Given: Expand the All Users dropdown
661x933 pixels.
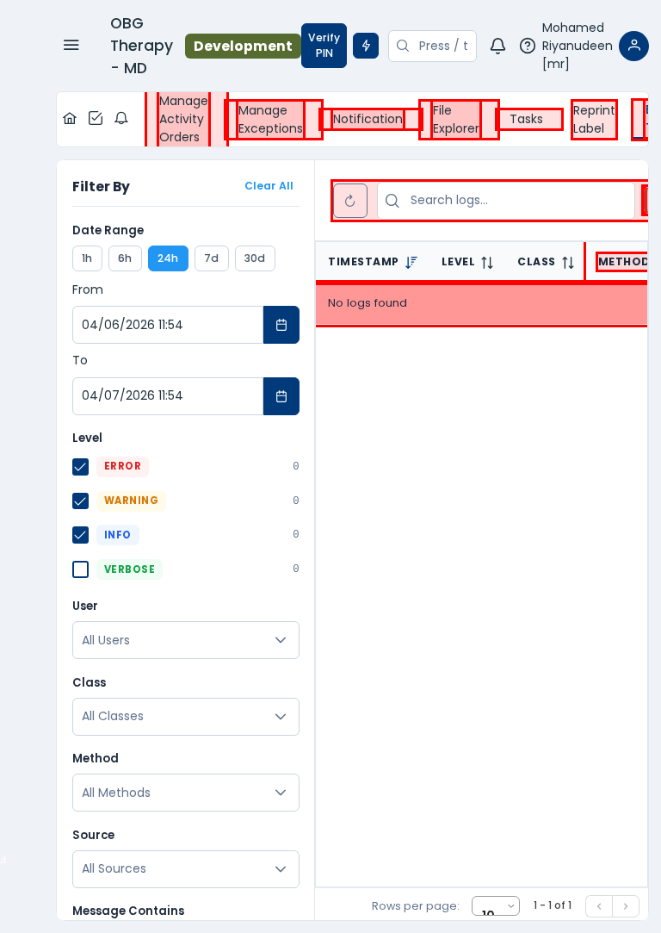Looking at the screenshot, I should coord(186,640).
